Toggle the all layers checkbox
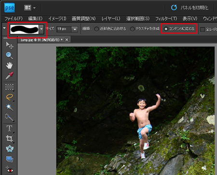The width and height of the screenshot is (217, 175). coord(203,29)
